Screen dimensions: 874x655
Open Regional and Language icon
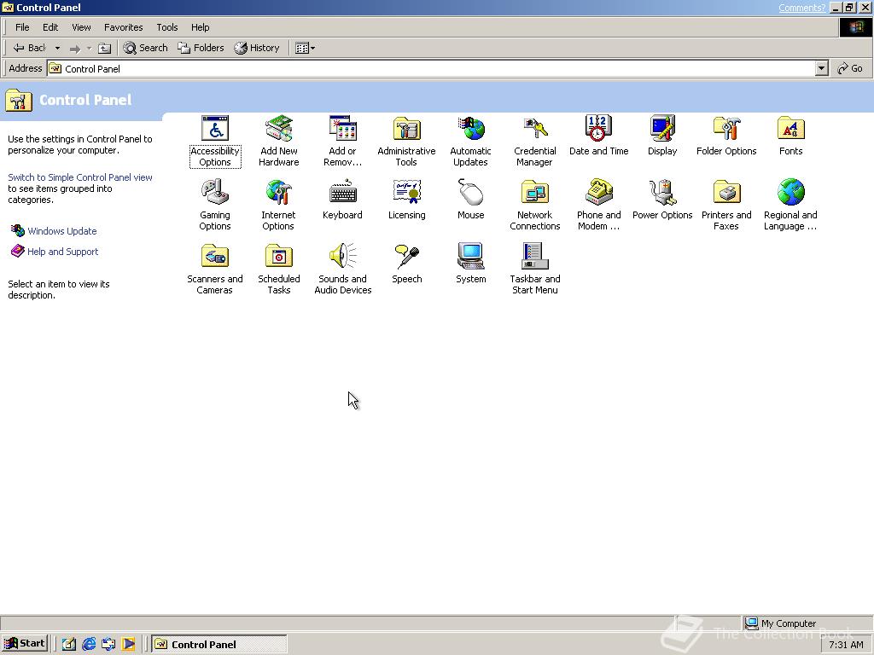(x=790, y=192)
